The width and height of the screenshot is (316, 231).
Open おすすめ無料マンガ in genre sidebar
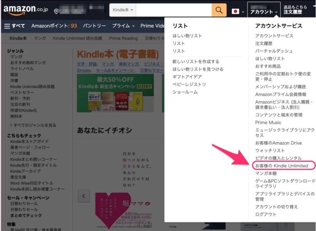point(28,63)
